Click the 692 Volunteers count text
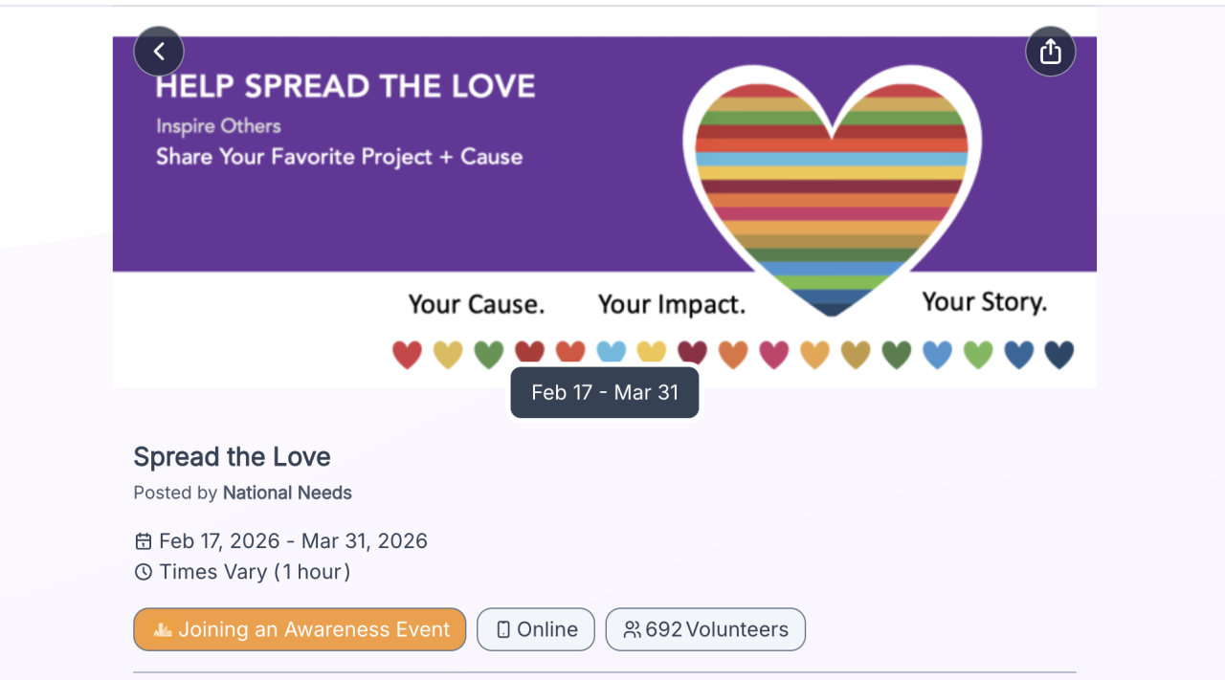The image size is (1225, 680). [717, 629]
